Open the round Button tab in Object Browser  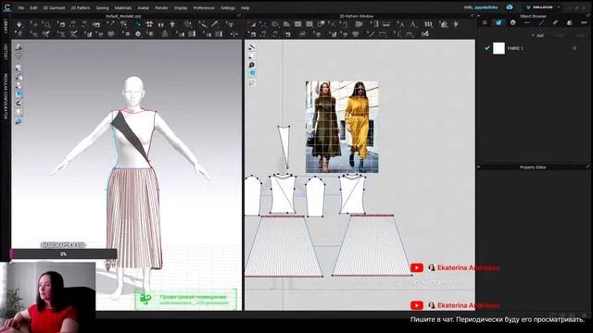click(x=512, y=22)
